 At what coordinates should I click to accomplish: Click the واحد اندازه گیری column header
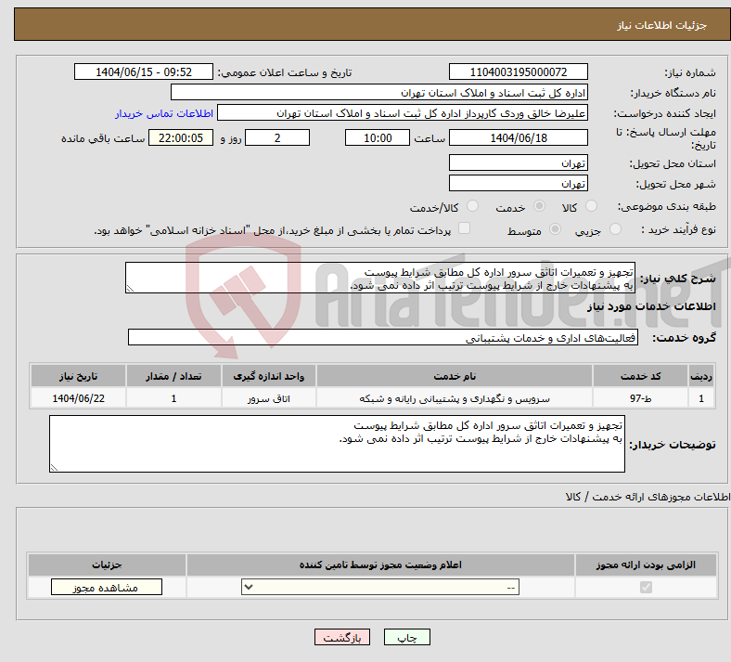pos(268,376)
